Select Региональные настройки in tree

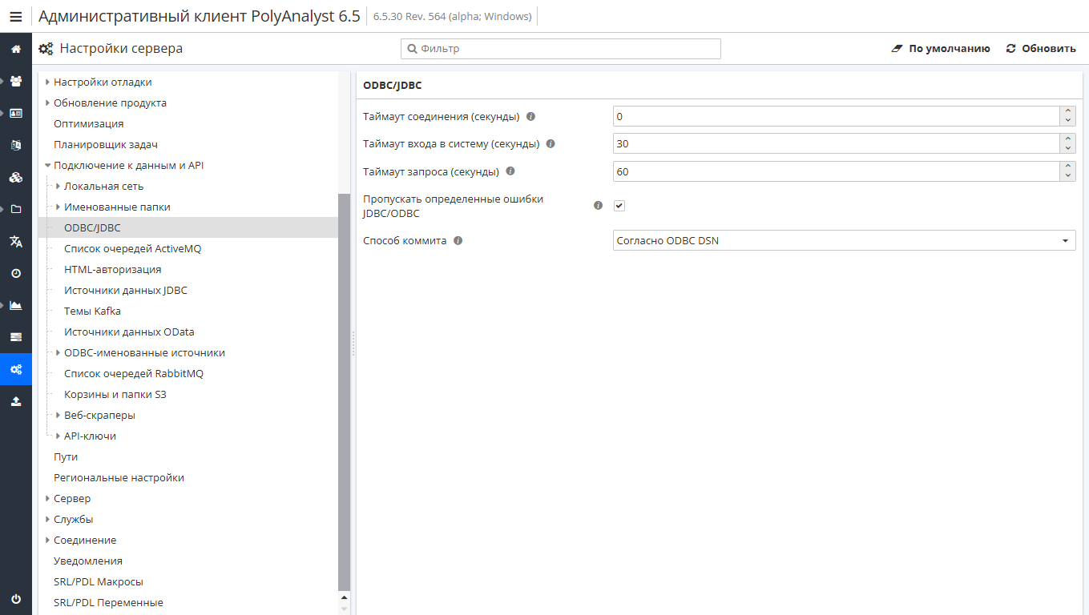(x=119, y=477)
